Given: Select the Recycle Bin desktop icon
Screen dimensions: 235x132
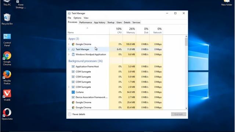Looking at the screenshot, I should pos(7,19).
